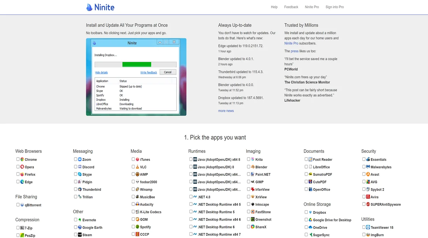Click the TeamViewer 15 icon
The width and height of the screenshot is (428, 238).
click(368, 227)
